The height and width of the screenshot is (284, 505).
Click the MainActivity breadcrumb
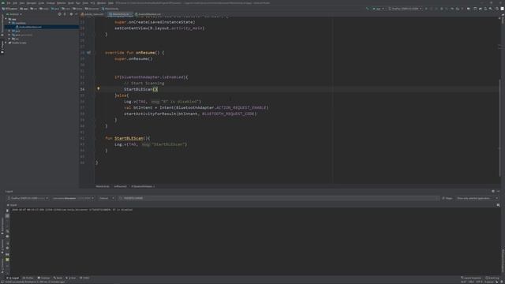(x=103, y=186)
